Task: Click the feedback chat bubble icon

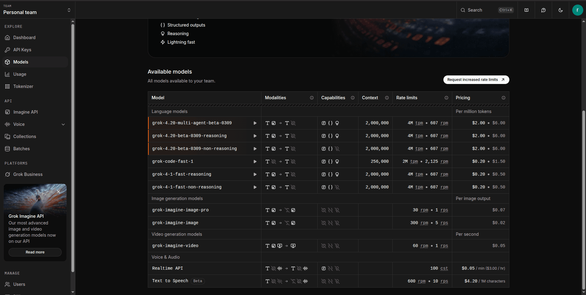Action: click(544, 10)
